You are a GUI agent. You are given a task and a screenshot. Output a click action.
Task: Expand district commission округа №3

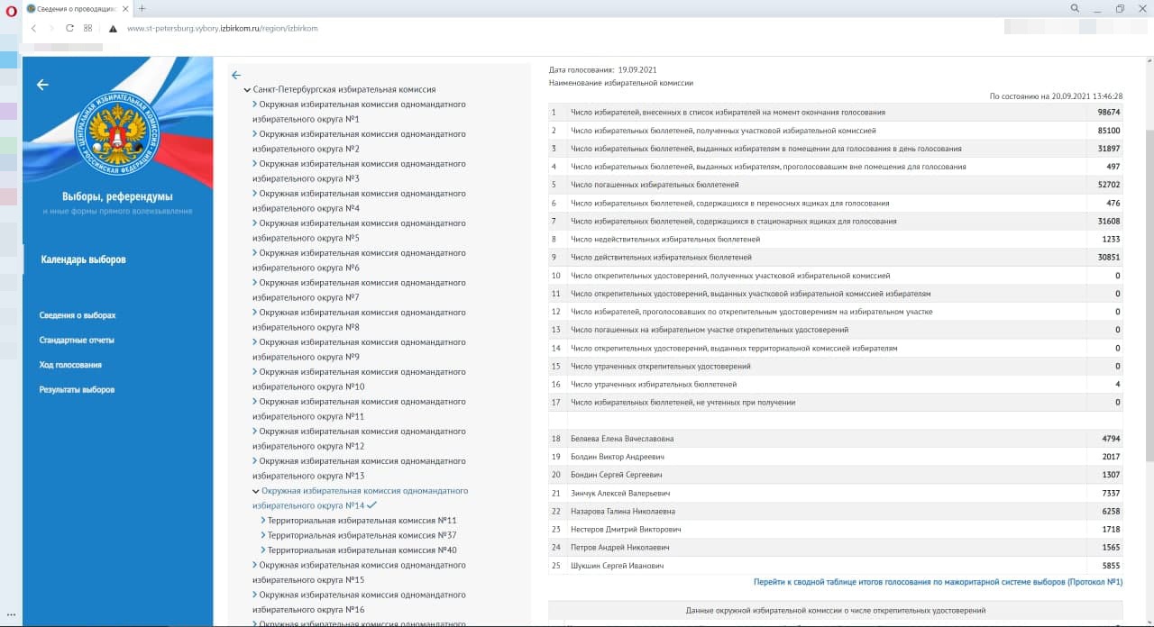click(255, 164)
